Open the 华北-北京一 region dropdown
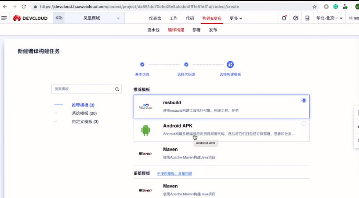This screenshot has width=359, height=198. [x=329, y=18]
